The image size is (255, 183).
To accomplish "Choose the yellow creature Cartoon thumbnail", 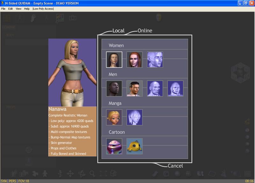I will tap(135, 146).
